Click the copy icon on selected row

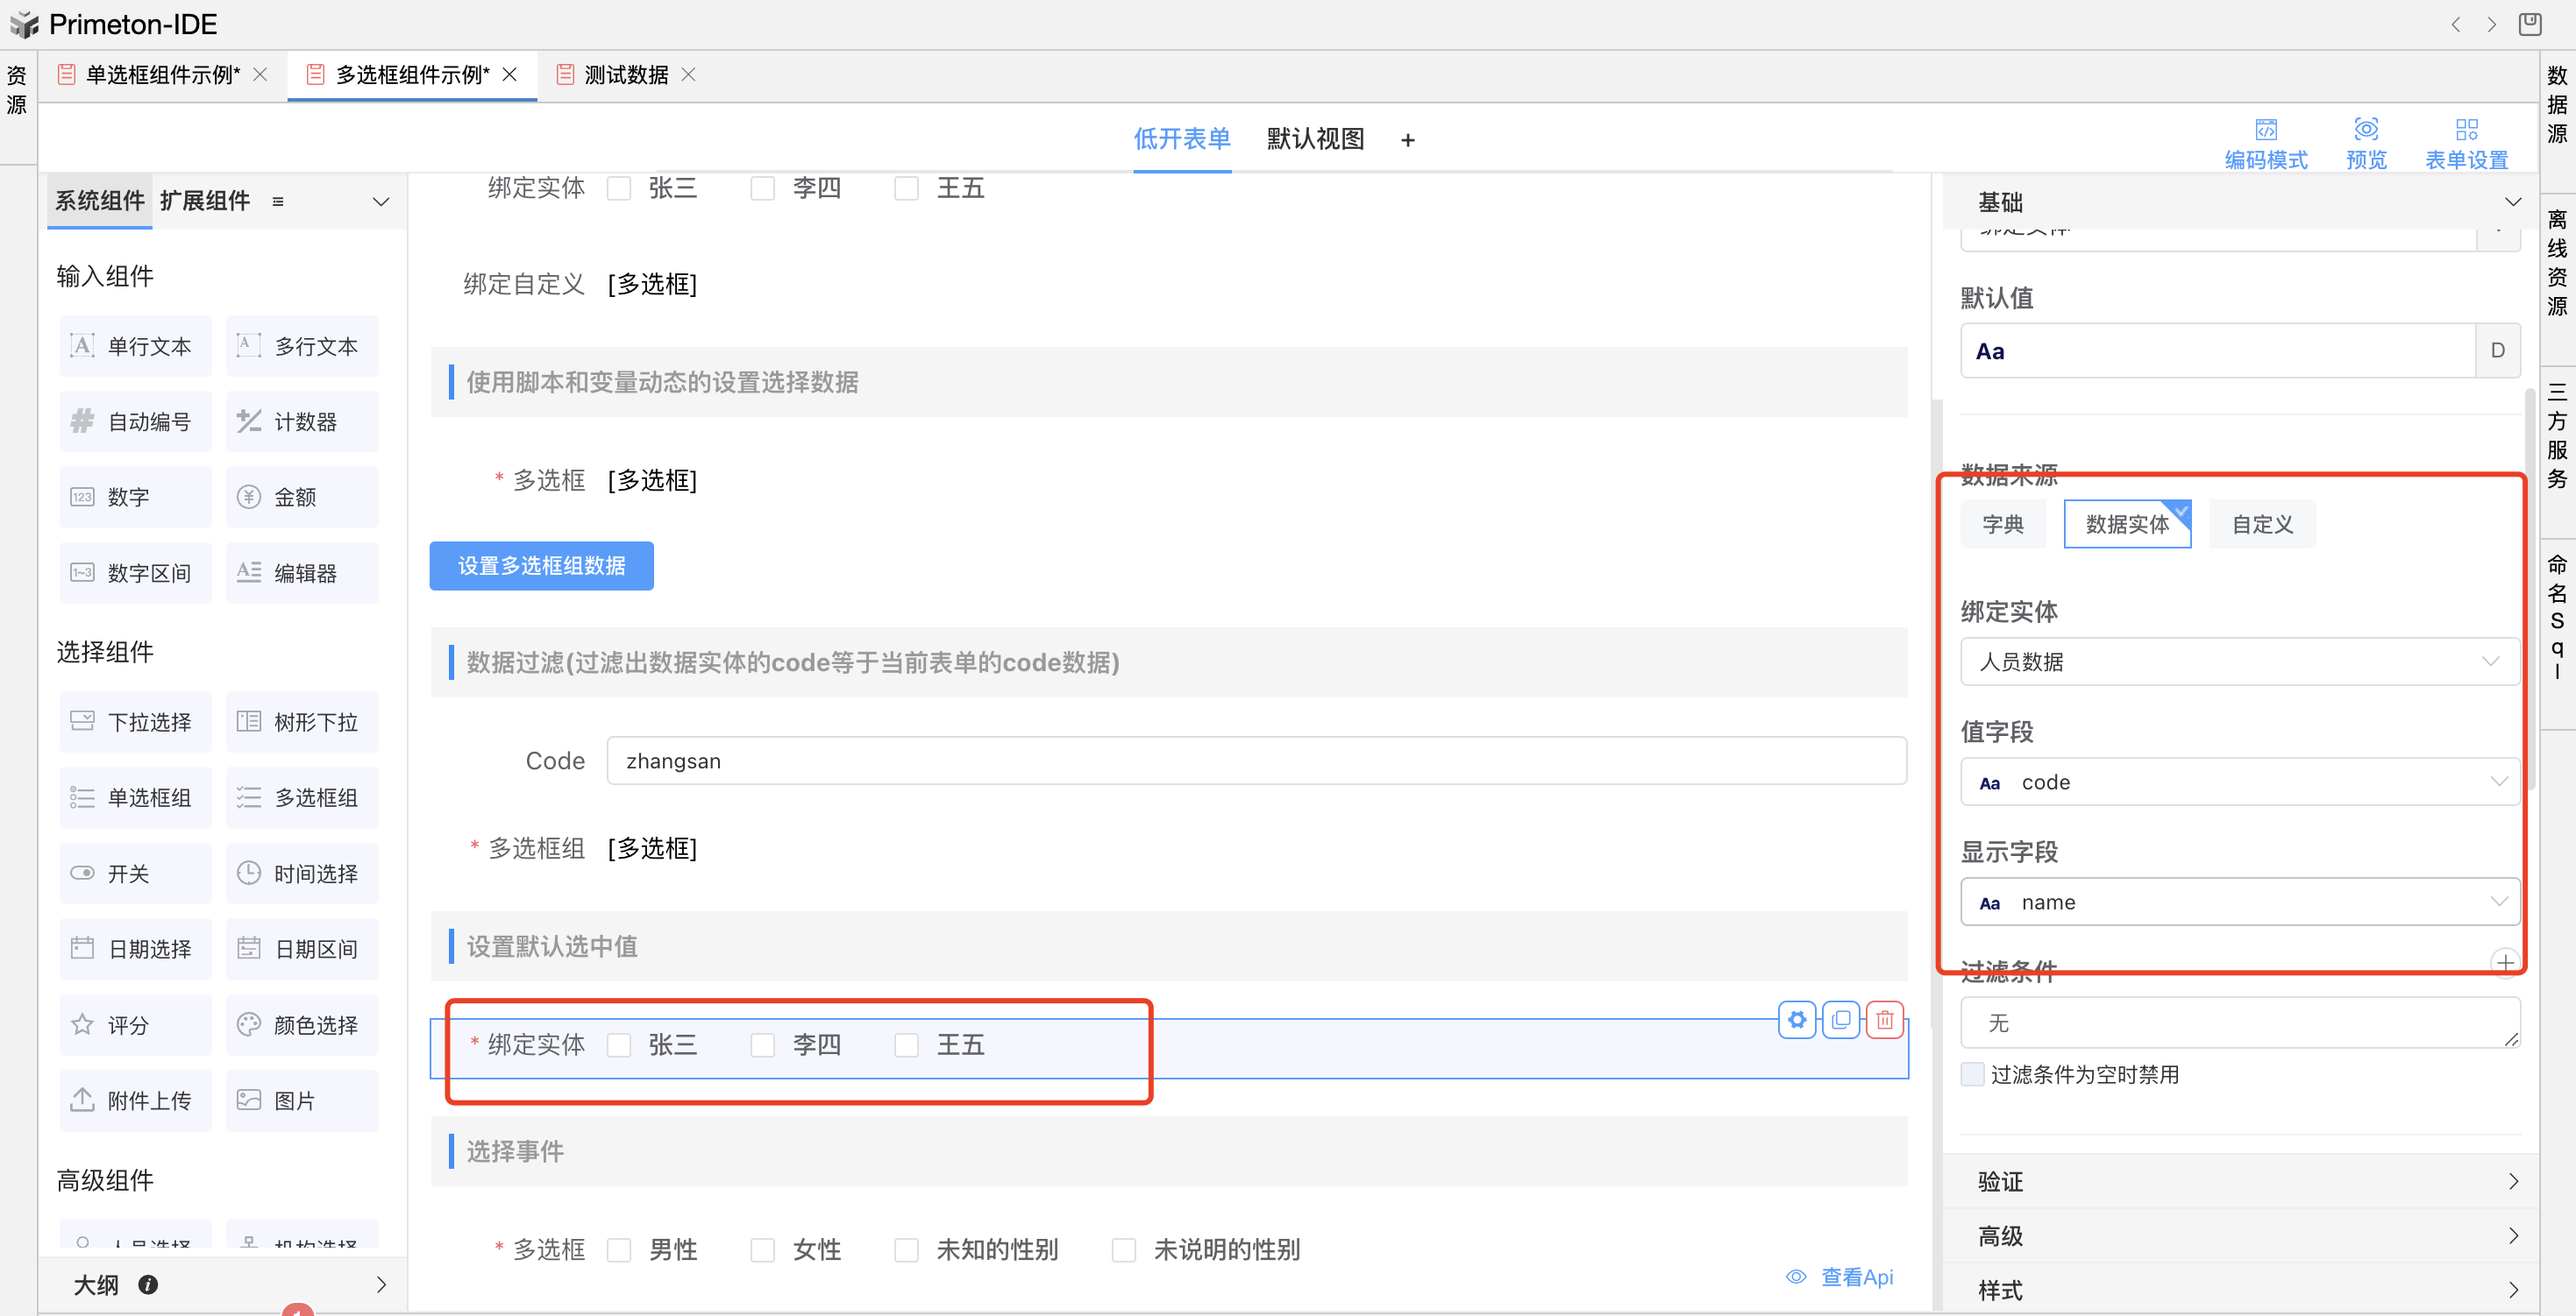1841,1020
